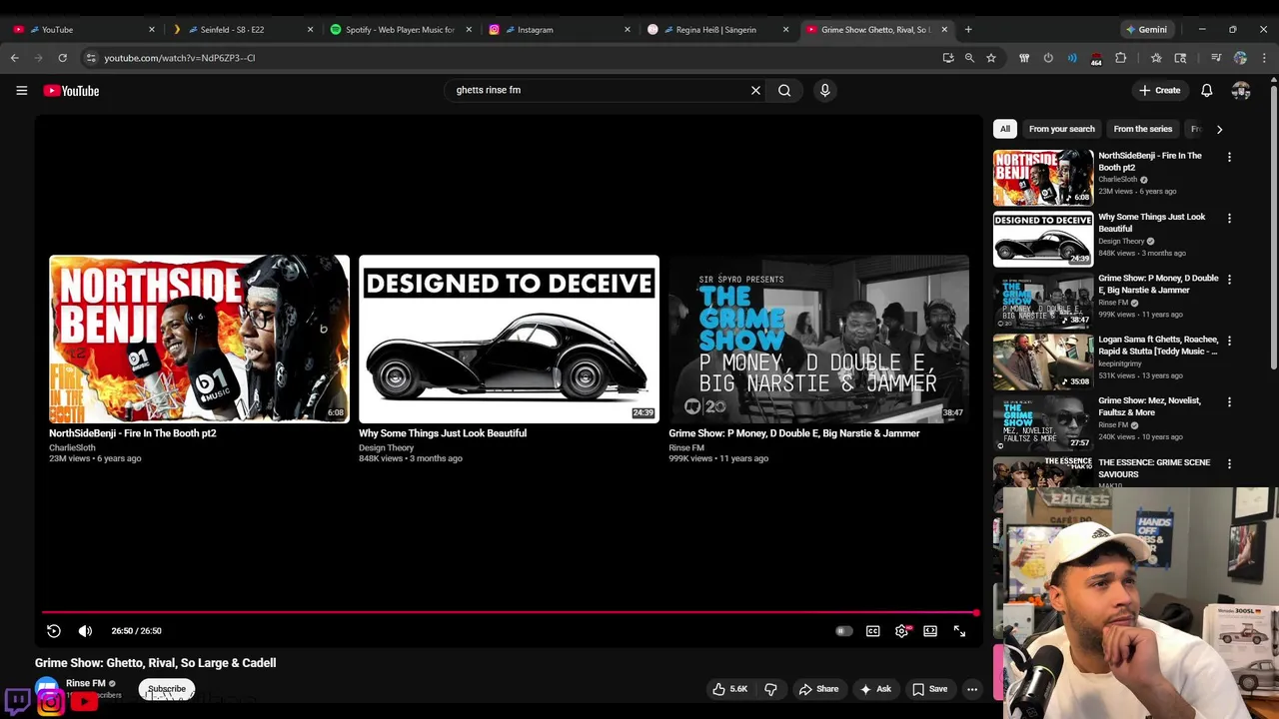
Task: Select the From your search chip
Action: pyautogui.click(x=1062, y=129)
